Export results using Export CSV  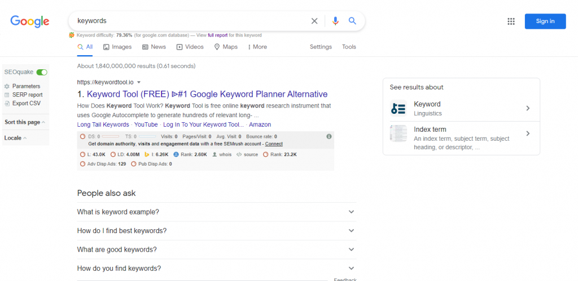tap(23, 104)
